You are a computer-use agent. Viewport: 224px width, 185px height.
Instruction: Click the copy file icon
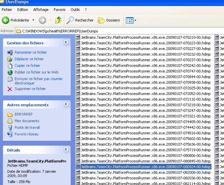(x=10, y=66)
